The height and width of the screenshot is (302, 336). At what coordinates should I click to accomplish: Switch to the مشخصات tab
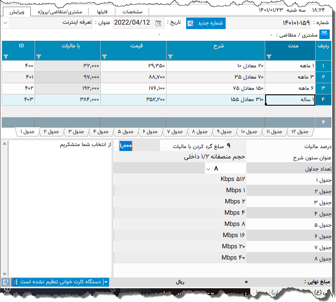(x=132, y=12)
